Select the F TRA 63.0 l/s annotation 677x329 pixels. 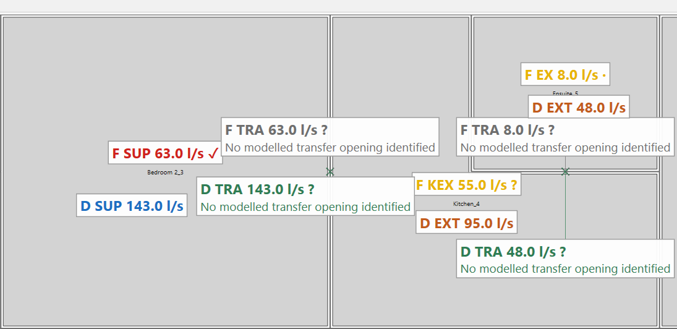[x=330, y=137]
